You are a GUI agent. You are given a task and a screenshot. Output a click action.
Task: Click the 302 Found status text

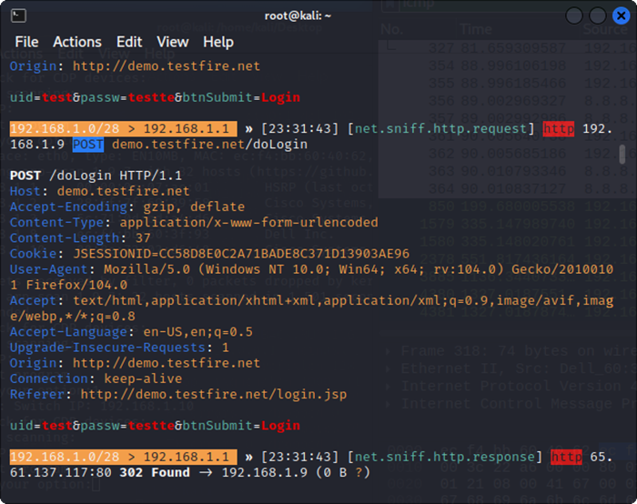pos(155,473)
